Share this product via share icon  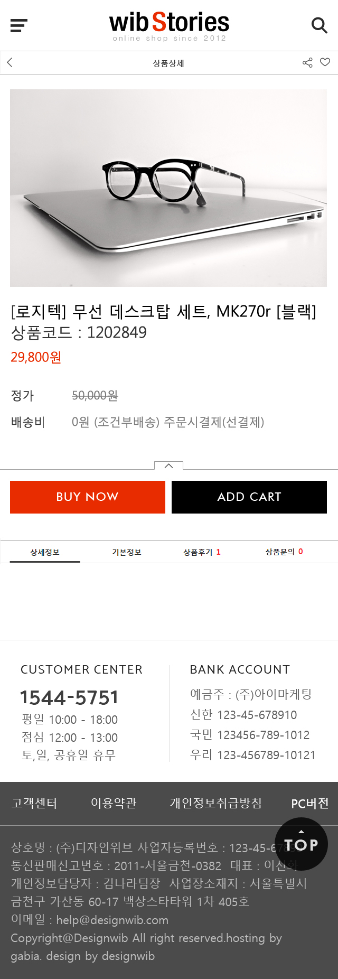[x=307, y=63]
